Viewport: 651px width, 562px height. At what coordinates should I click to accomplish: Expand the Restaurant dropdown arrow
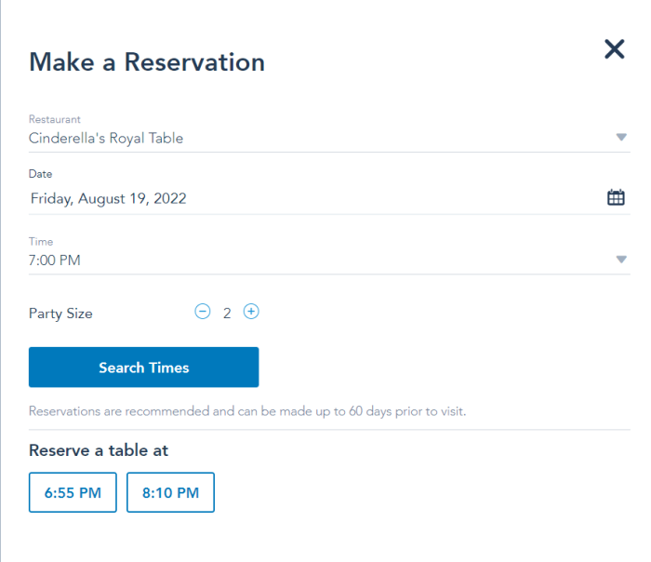click(621, 137)
